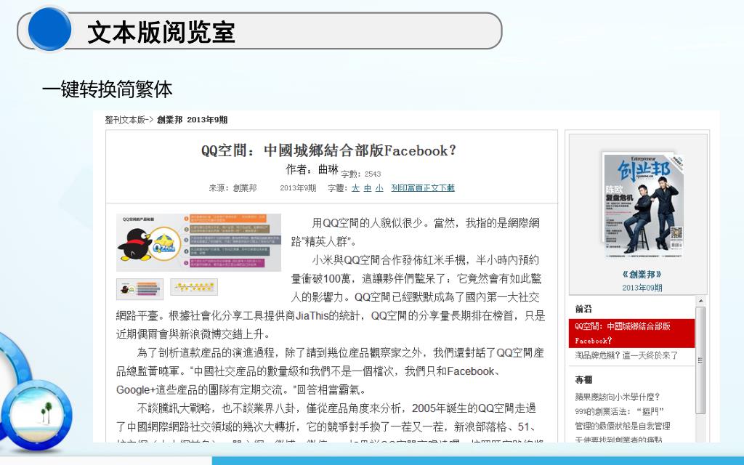744x465 pixels.
Task: Select the first small penguin thumbnail
Action: pyautogui.click(x=140, y=289)
